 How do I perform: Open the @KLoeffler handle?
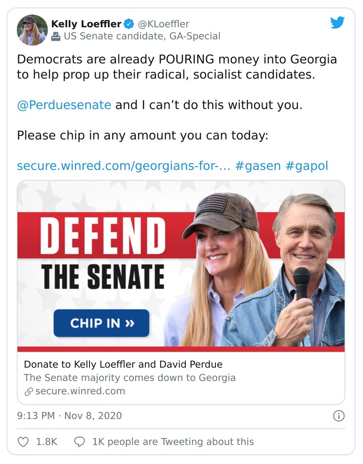pyautogui.click(x=164, y=24)
